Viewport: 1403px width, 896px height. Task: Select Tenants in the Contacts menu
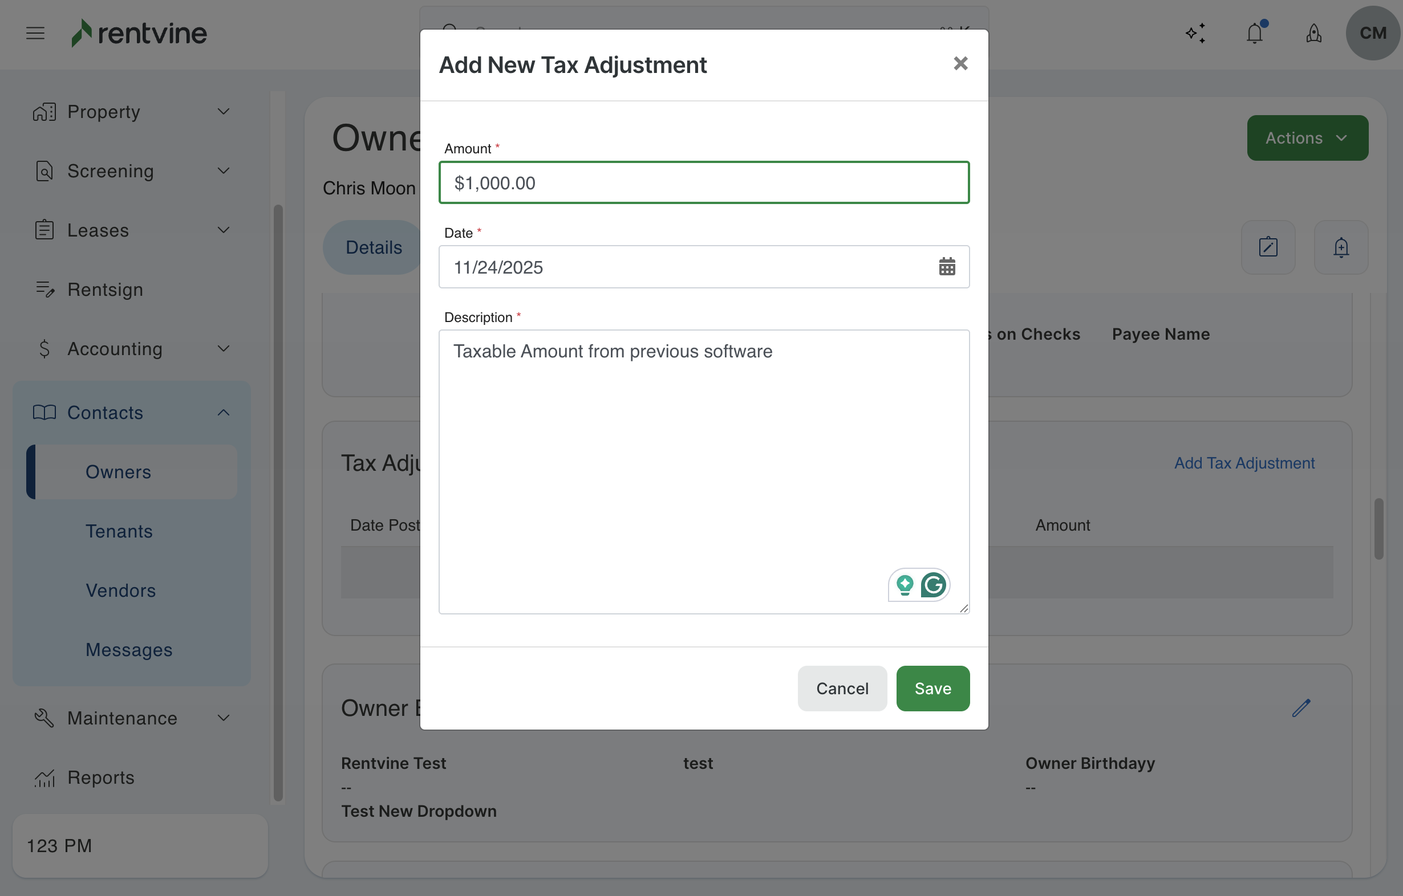[119, 531]
